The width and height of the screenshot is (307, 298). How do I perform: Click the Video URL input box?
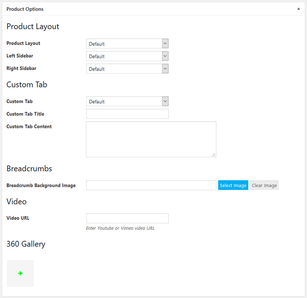127,219
